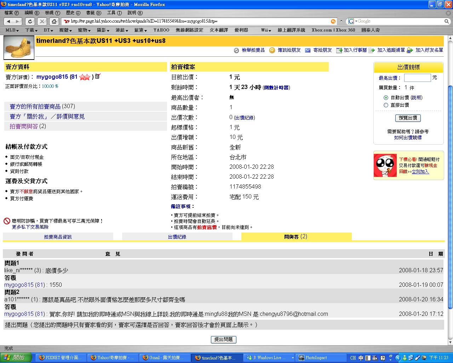
Task: Open the BT bookmark folder
Action: [49, 30]
